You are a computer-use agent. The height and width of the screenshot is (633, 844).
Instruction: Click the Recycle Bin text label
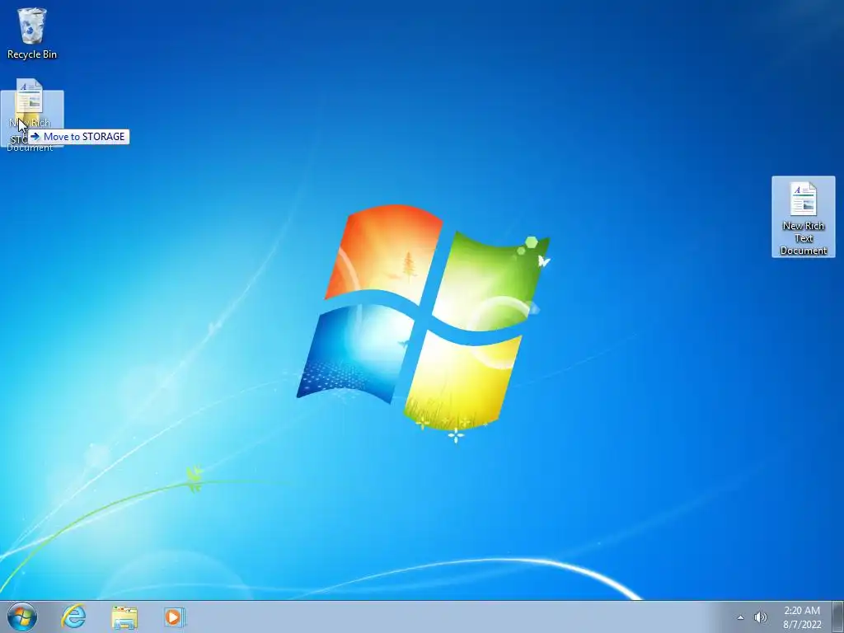32,54
